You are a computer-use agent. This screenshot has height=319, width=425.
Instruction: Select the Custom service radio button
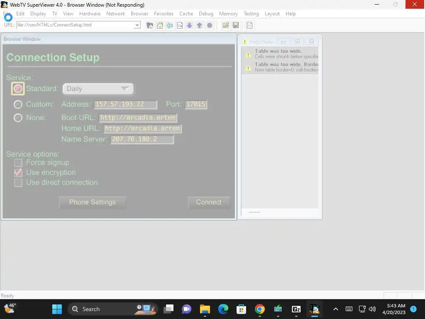[x=18, y=104]
